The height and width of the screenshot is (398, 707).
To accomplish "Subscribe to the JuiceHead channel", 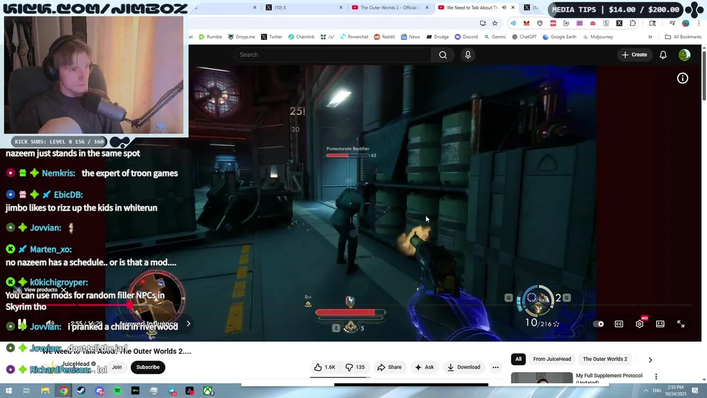I will tap(147, 367).
